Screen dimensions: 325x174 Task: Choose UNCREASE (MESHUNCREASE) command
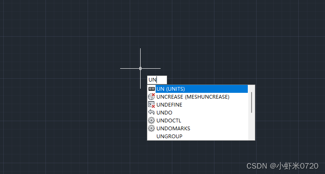click(198, 97)
